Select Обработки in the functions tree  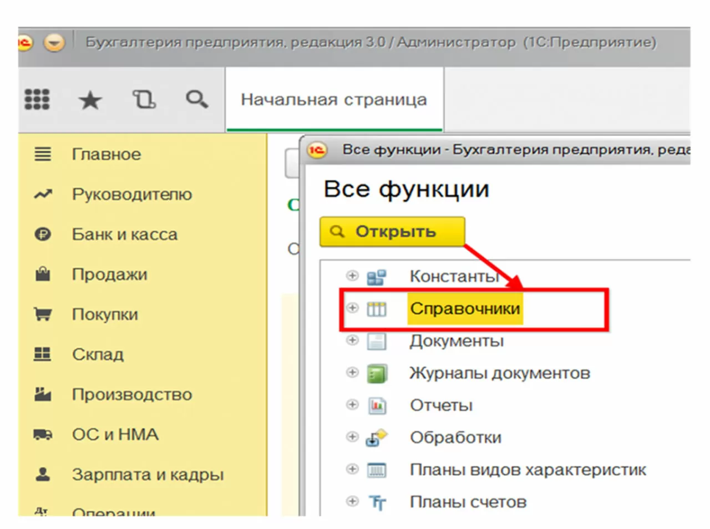click(455, 438)
